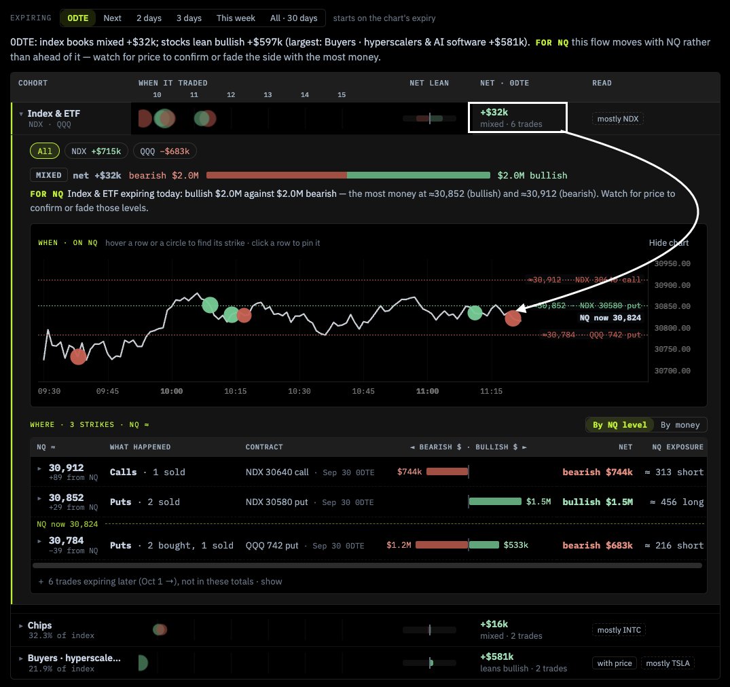Click the Chips net lean bar

click(x=429, y=630)
